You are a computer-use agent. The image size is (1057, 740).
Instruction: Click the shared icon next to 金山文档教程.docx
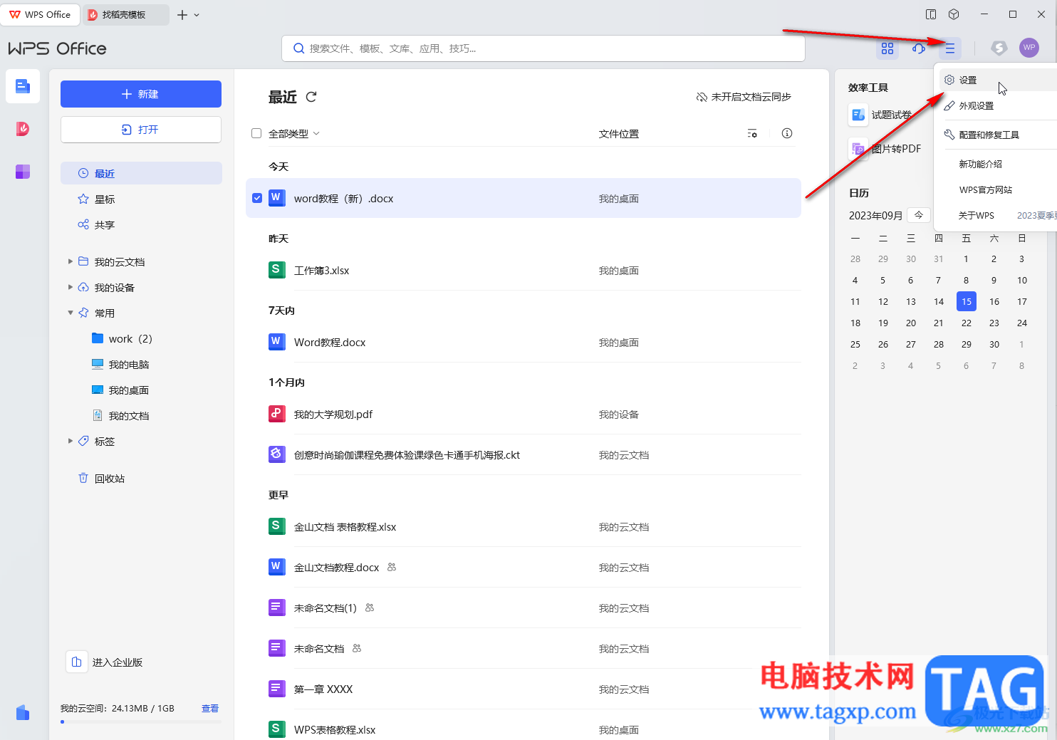[x=392, y=567]
